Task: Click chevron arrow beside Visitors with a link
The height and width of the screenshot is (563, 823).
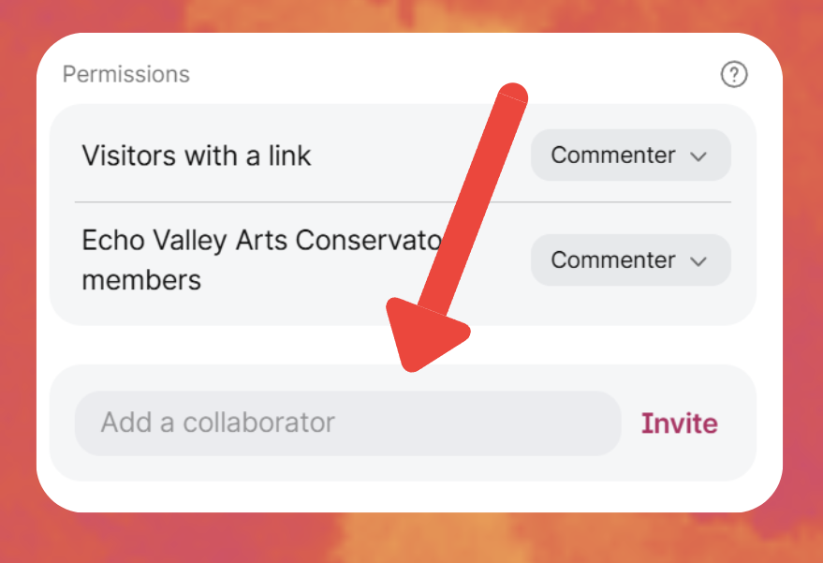Action: coord(698,156)
